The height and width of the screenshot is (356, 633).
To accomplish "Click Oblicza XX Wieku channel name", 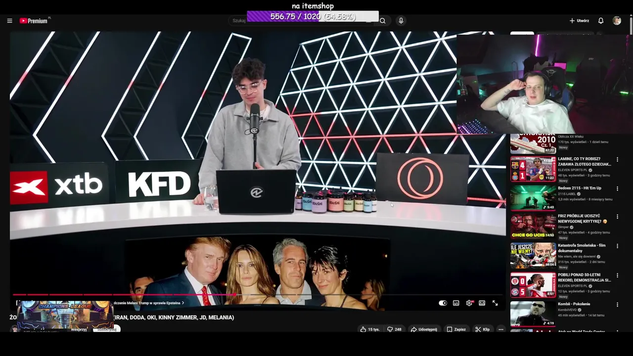I will click(x=571, y=136).
